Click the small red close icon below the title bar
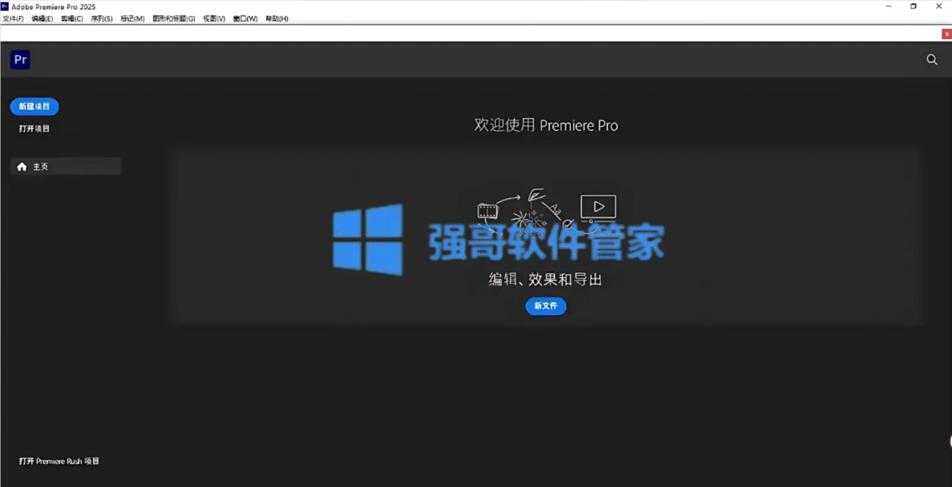 tap(947, 34)
